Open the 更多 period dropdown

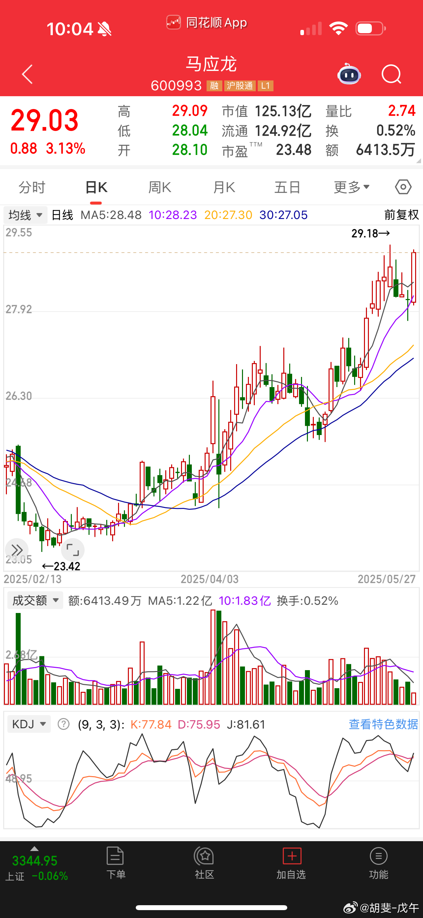(x=352, y=187)
